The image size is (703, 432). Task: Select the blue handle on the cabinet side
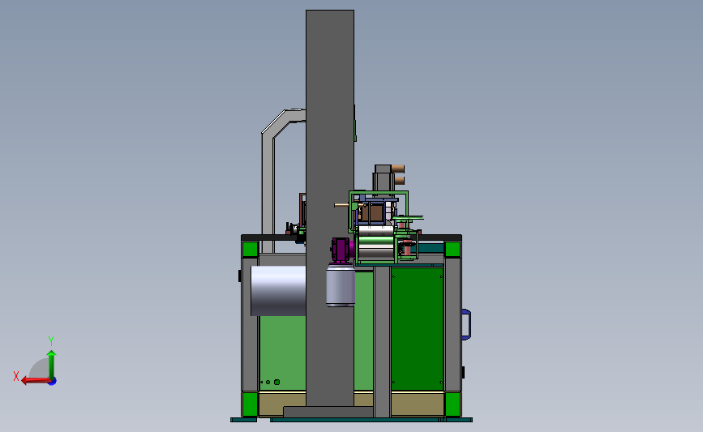[x=466, y=324]
